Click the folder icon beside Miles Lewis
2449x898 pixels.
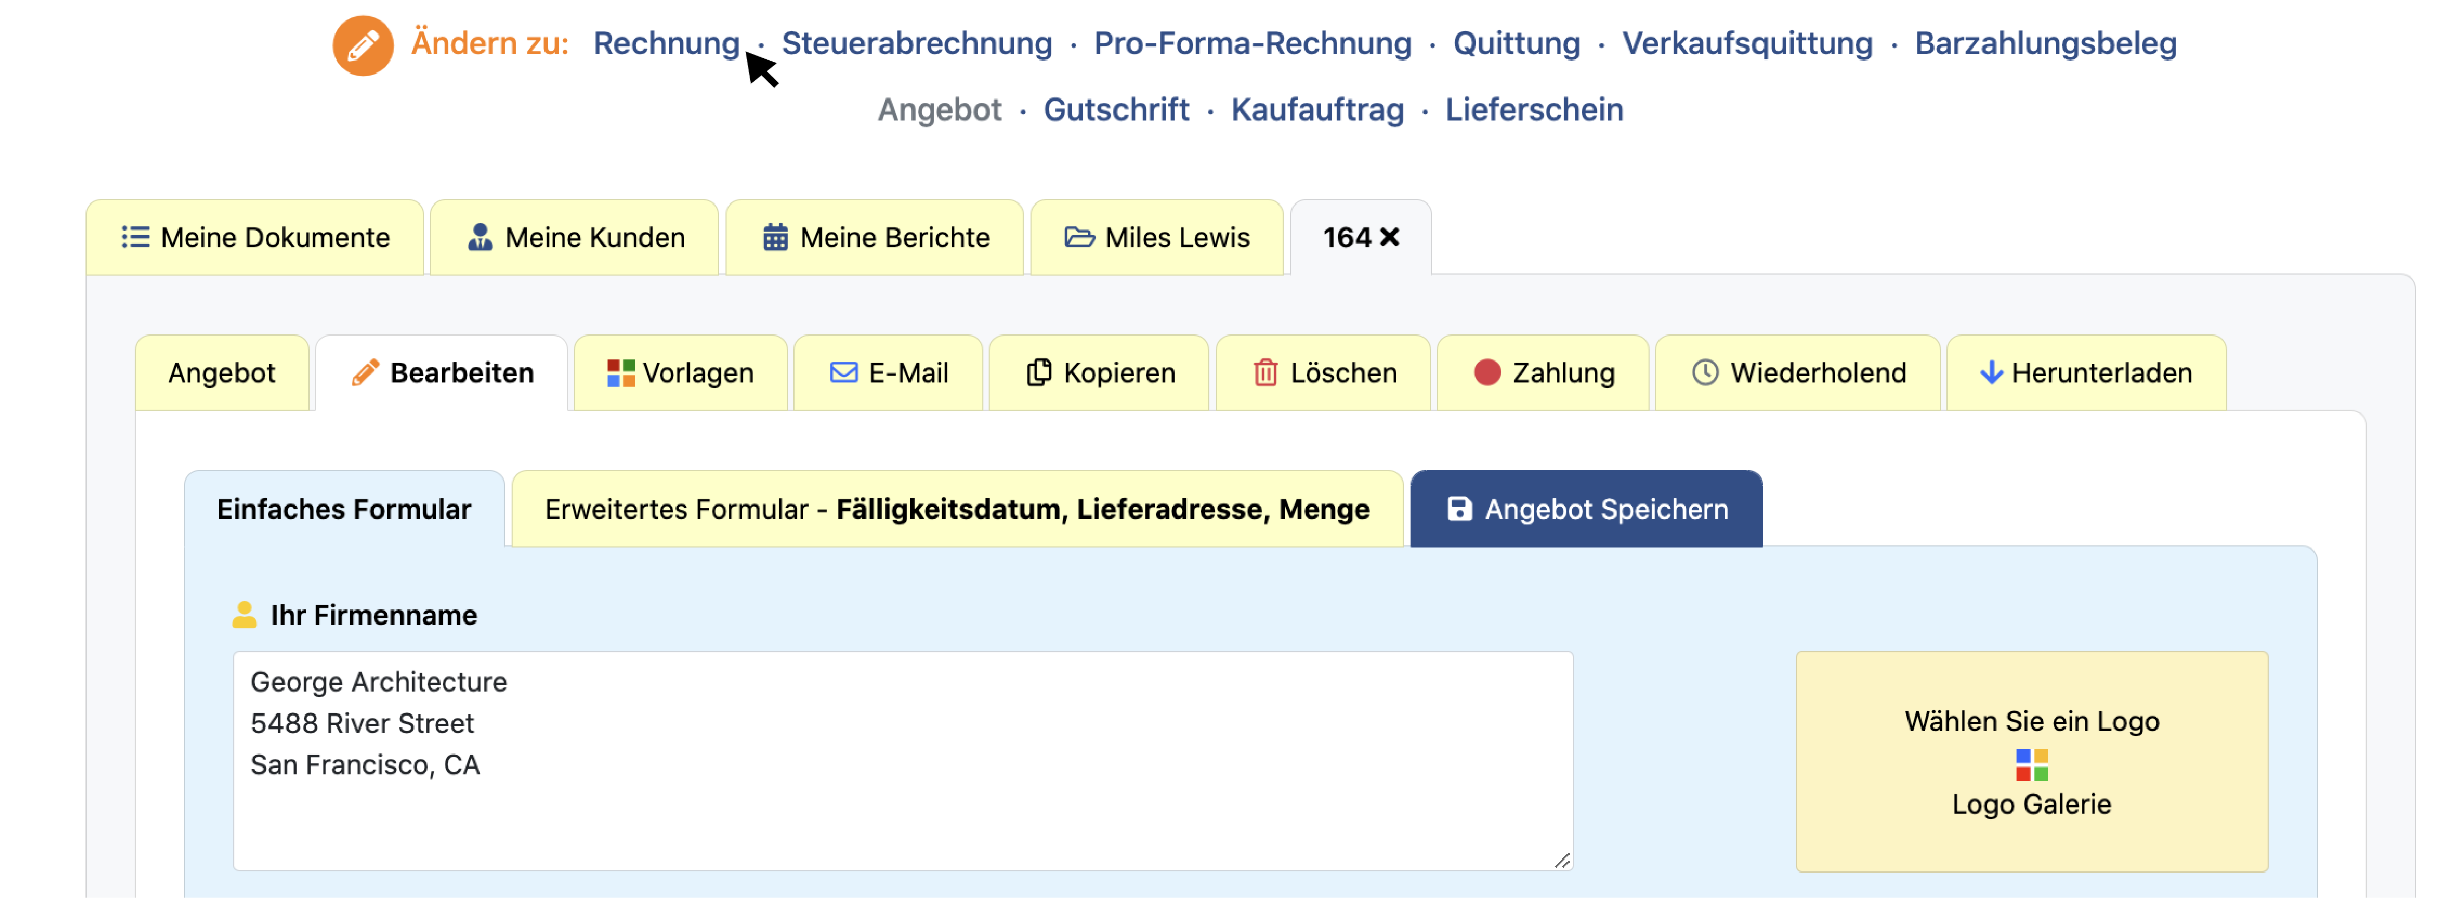click(x=1079, y=237)
